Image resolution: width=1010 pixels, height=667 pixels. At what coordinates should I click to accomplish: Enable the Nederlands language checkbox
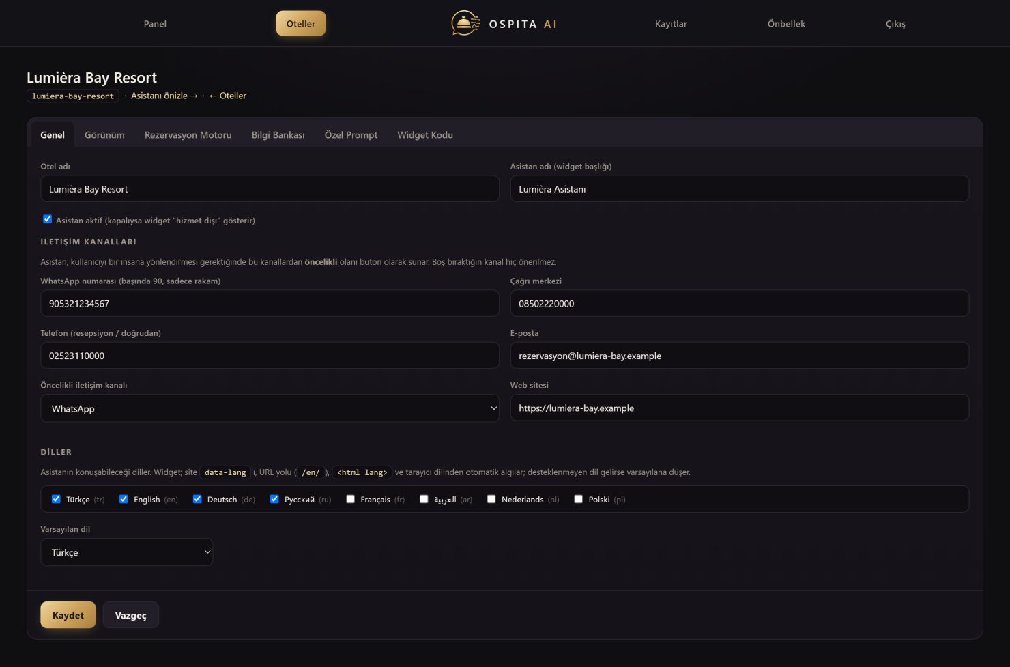coord(491,499)
